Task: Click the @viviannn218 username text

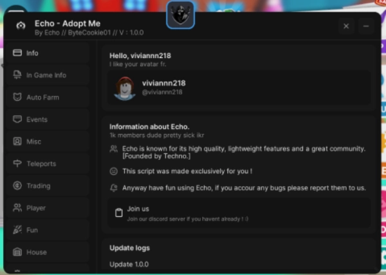Action: [162, 92]
